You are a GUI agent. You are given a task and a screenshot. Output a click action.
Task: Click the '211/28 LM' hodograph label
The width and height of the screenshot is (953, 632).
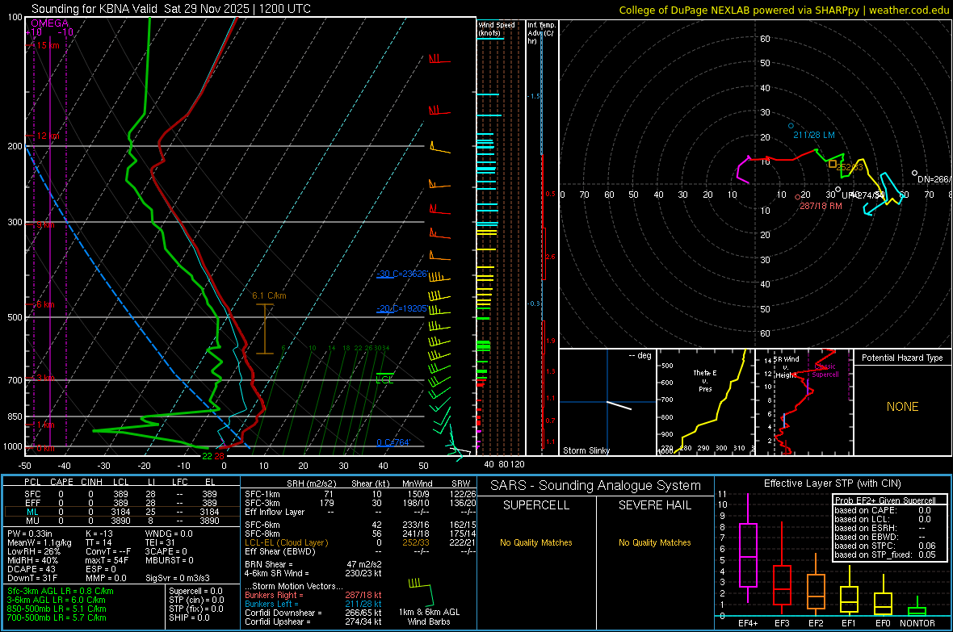(x=814, y=135)
